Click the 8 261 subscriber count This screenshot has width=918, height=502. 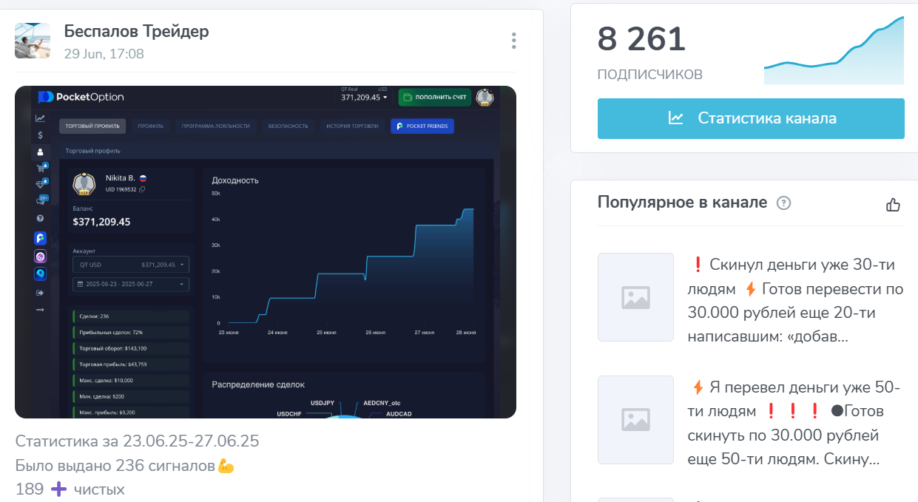641,38
